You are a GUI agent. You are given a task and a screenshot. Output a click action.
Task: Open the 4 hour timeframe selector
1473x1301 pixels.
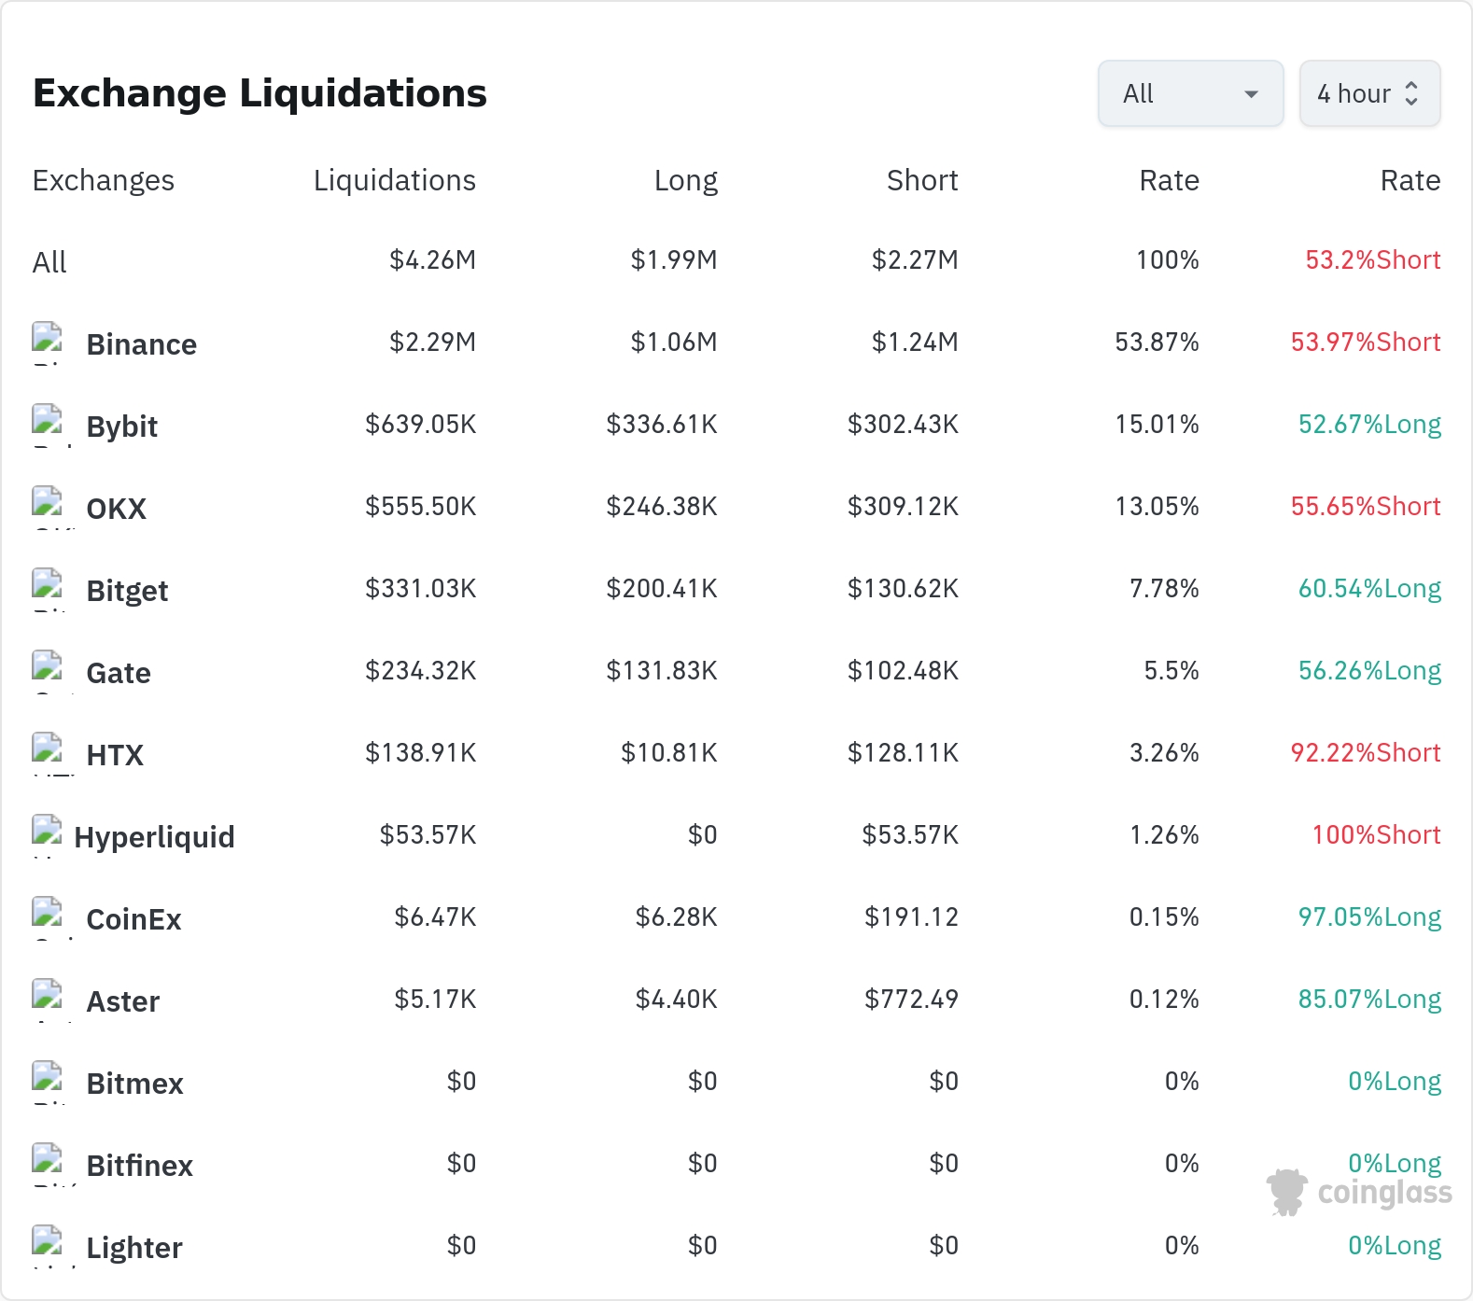click(1369, 93)
